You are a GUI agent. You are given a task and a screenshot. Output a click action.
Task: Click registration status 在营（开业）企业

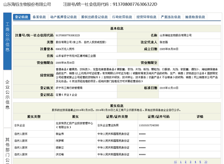tap(66, 95)
